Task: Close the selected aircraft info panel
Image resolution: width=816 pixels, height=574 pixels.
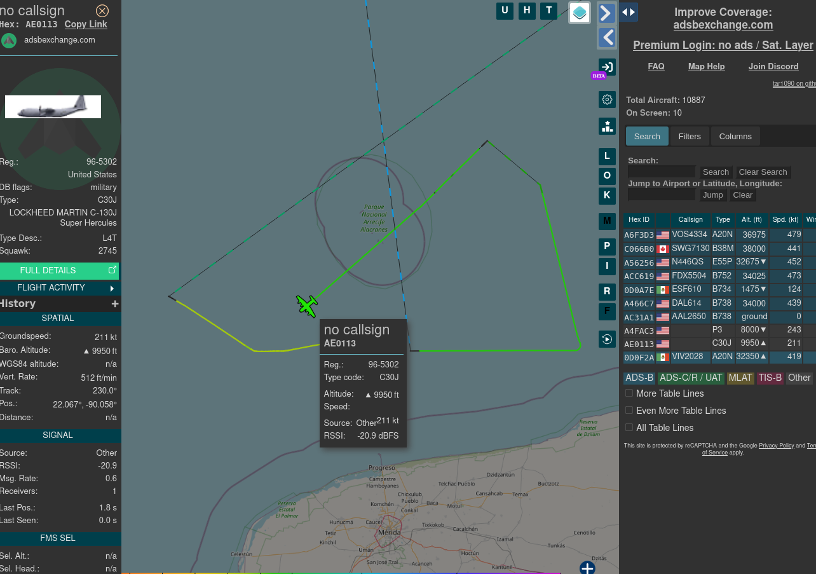Action: [102, 11]
